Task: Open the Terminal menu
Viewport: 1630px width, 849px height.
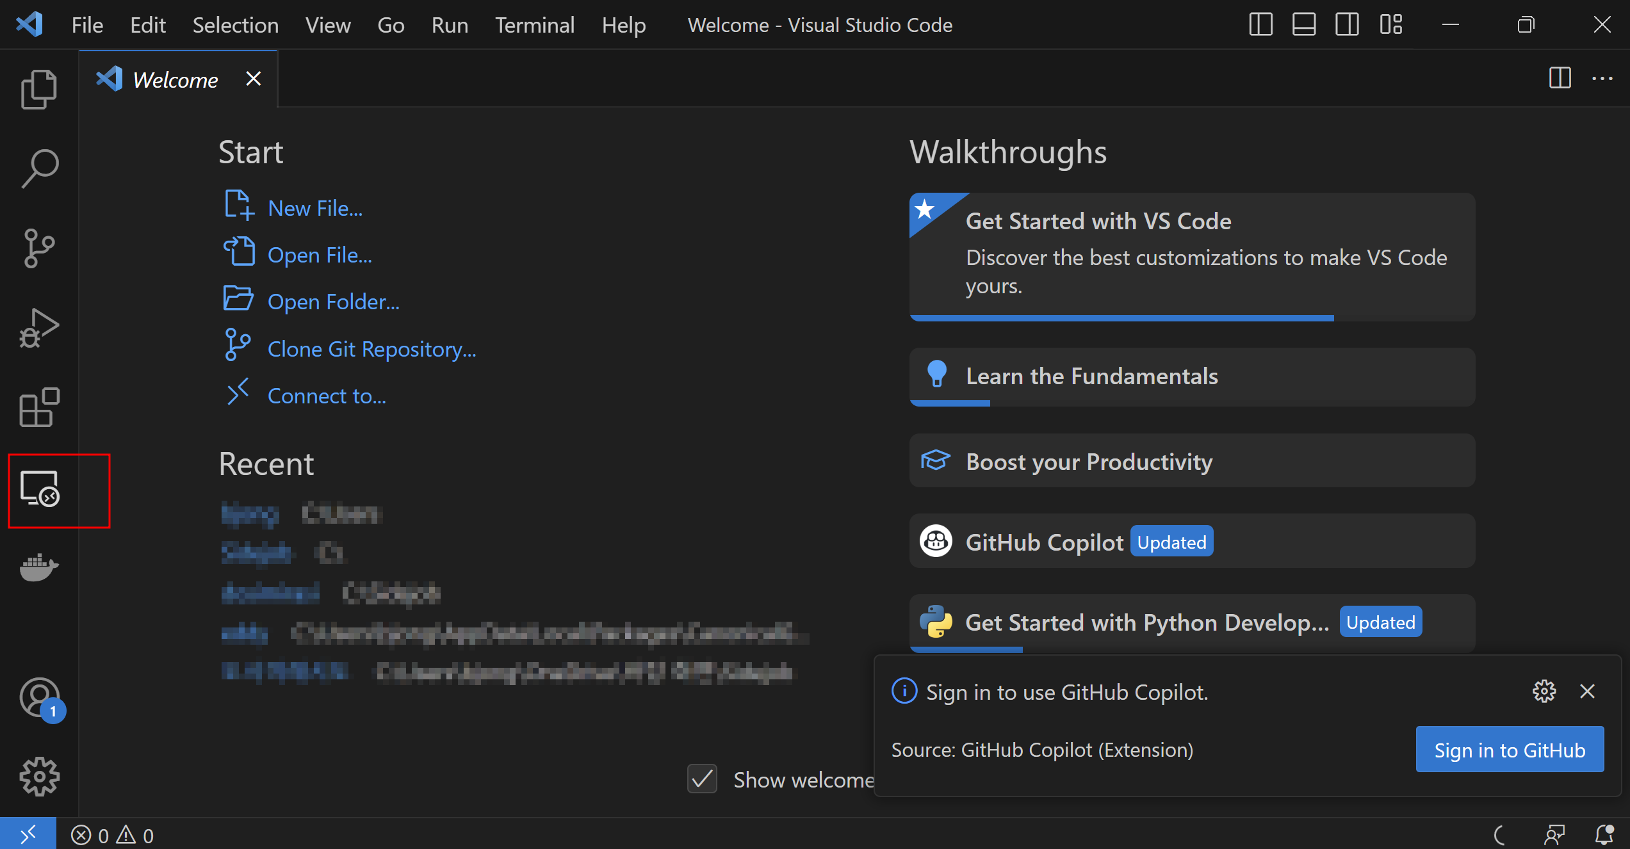Action: coord(534,25)
